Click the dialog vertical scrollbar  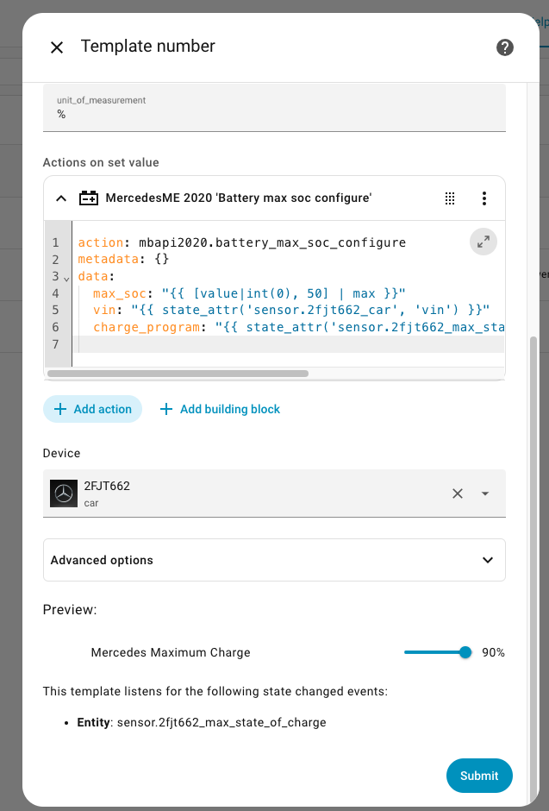click(x=532, y=518)
